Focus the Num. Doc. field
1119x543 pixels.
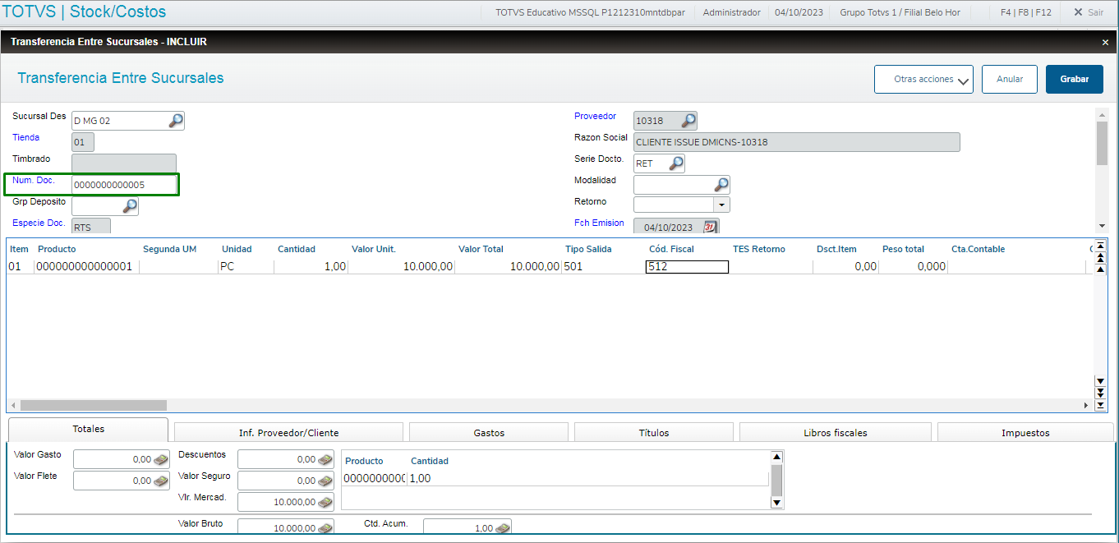tap(124, 185)
